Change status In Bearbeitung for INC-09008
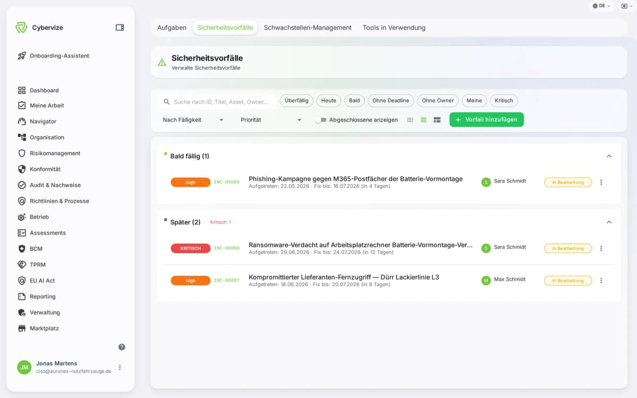Screen dimensions: 637x398 (567, 248)
